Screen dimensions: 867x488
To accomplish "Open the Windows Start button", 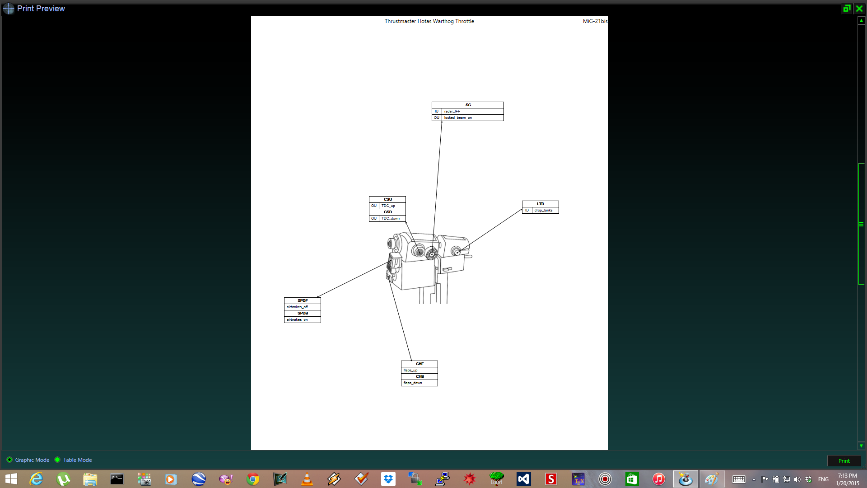I will (x=11, y=479).
